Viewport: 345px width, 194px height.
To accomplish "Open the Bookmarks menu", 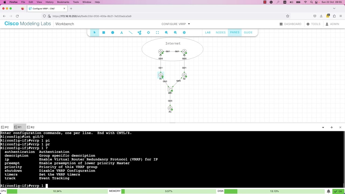I will pyautogui.click(x=63, y=2).
